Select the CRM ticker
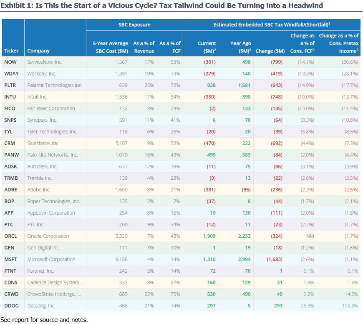 [10, 143]
